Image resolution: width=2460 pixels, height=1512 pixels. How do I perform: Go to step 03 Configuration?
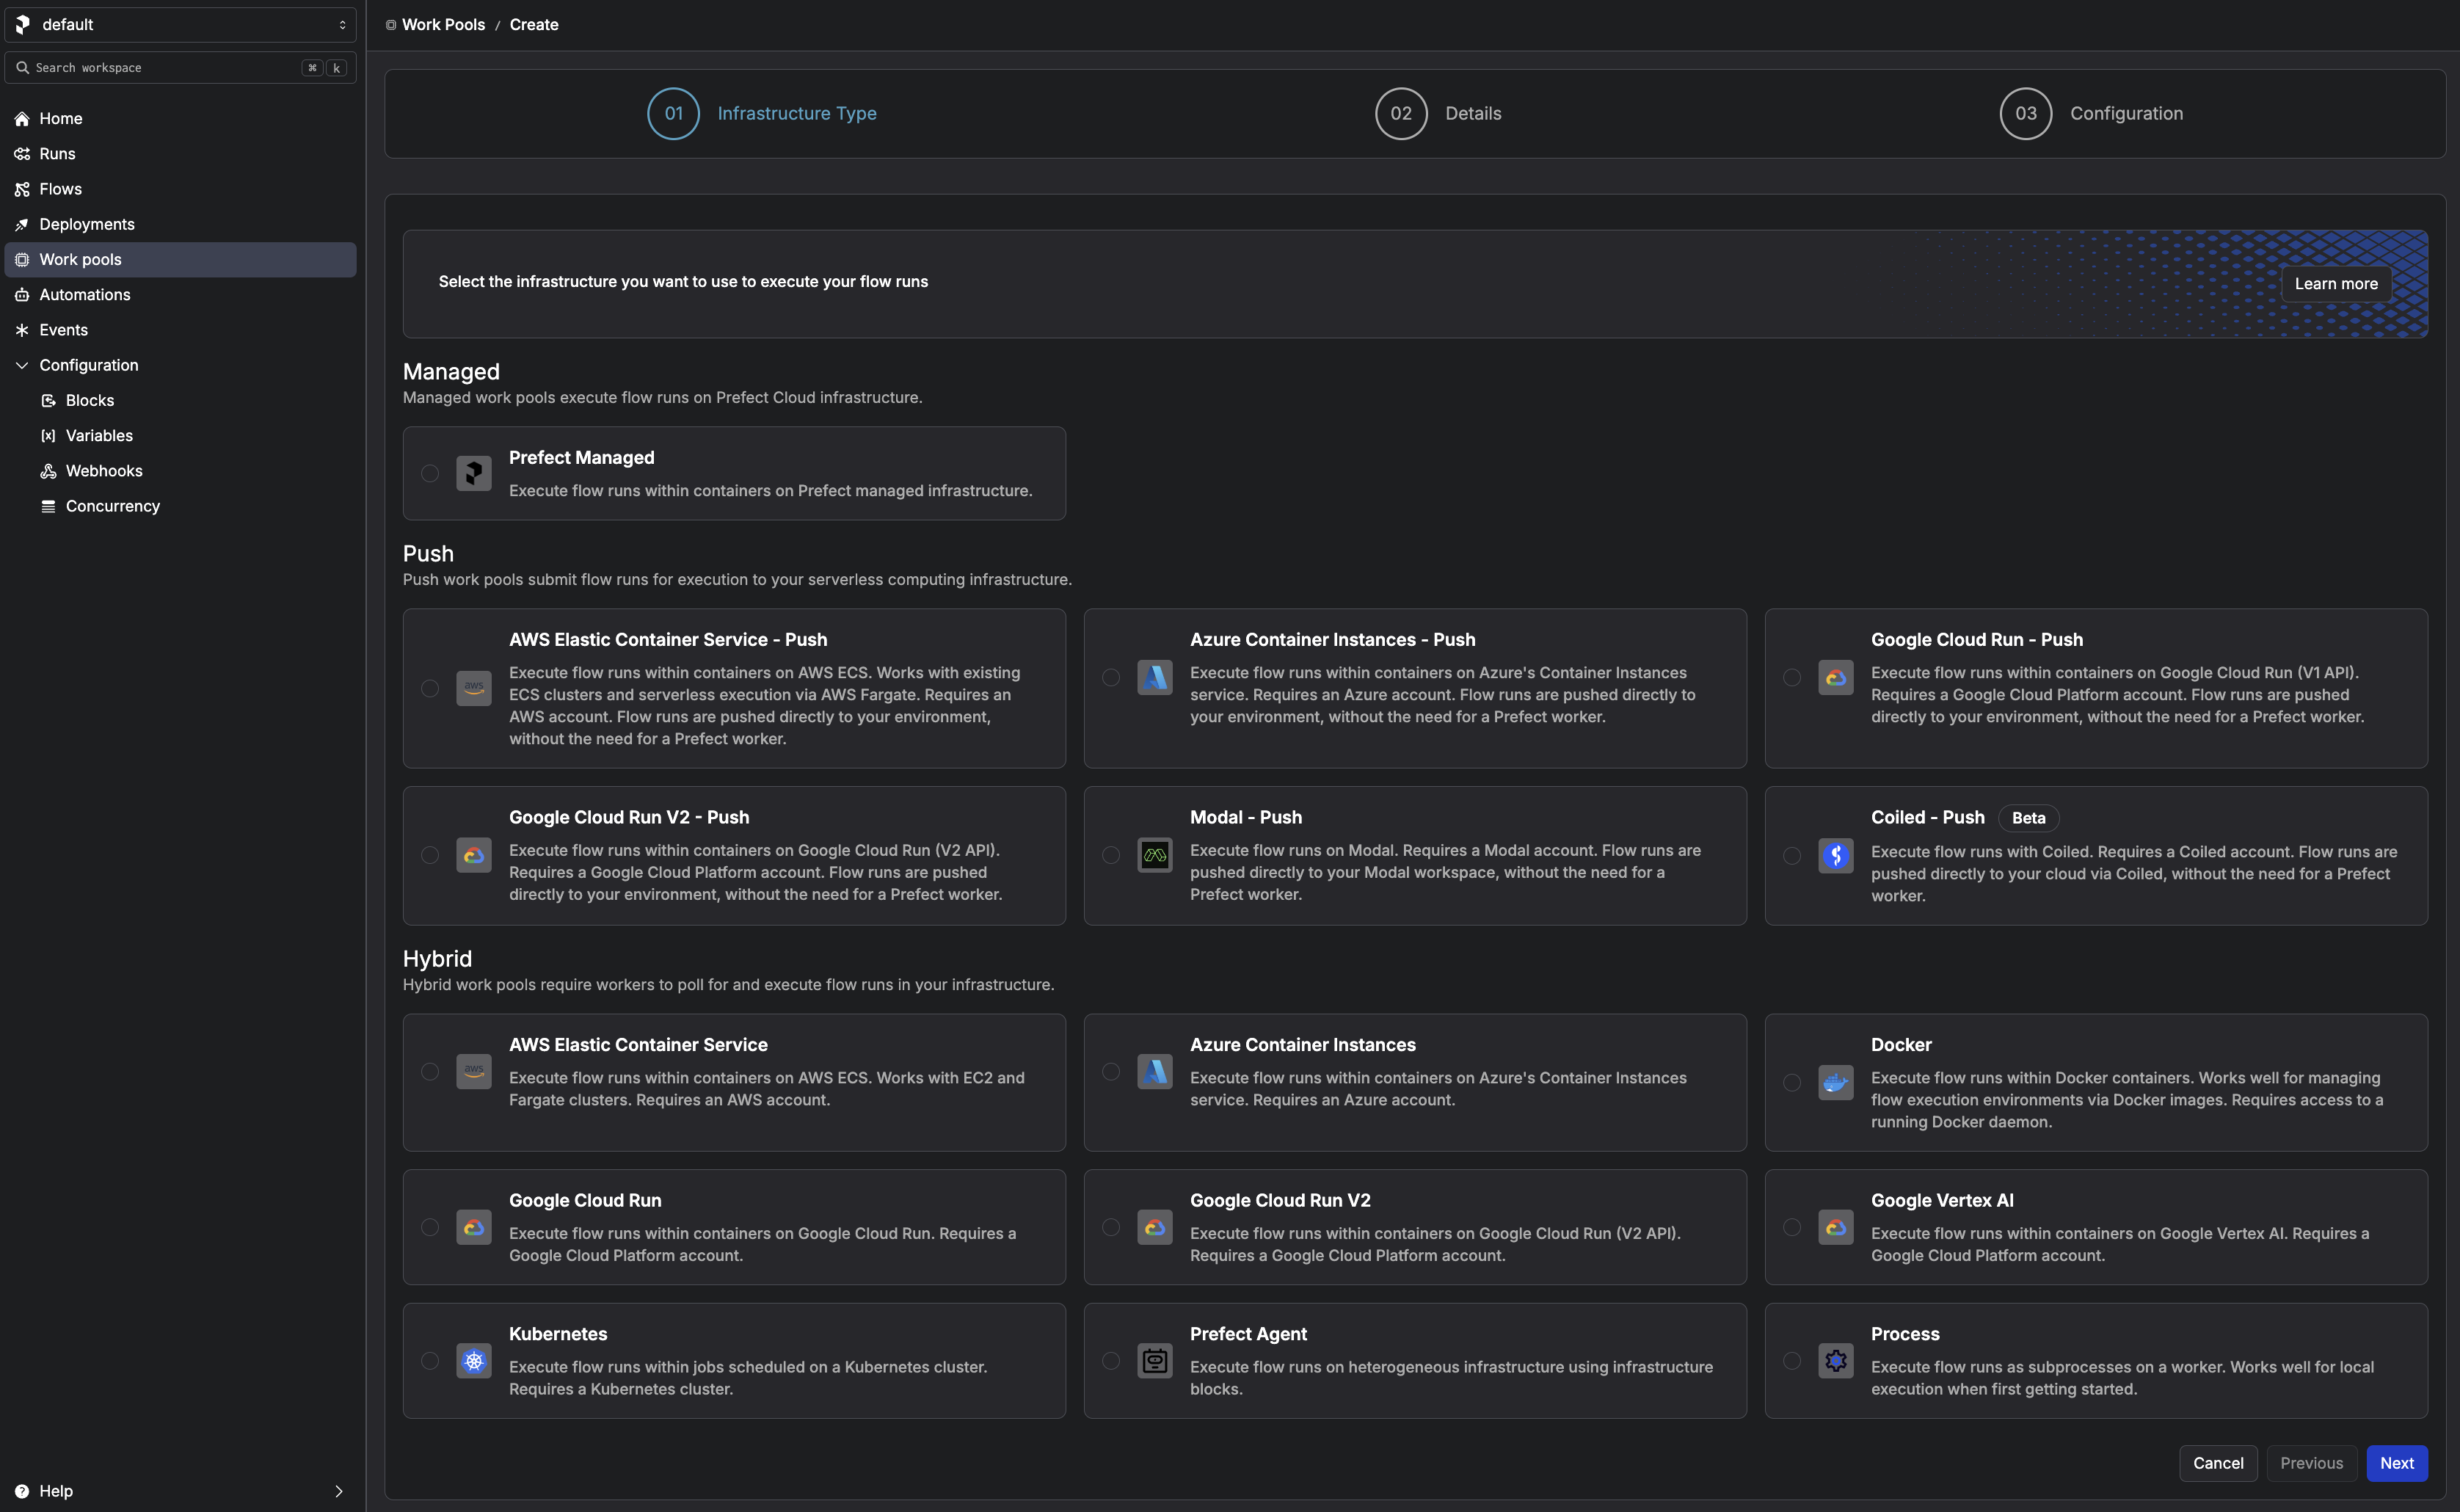[x=2091, y=113]
